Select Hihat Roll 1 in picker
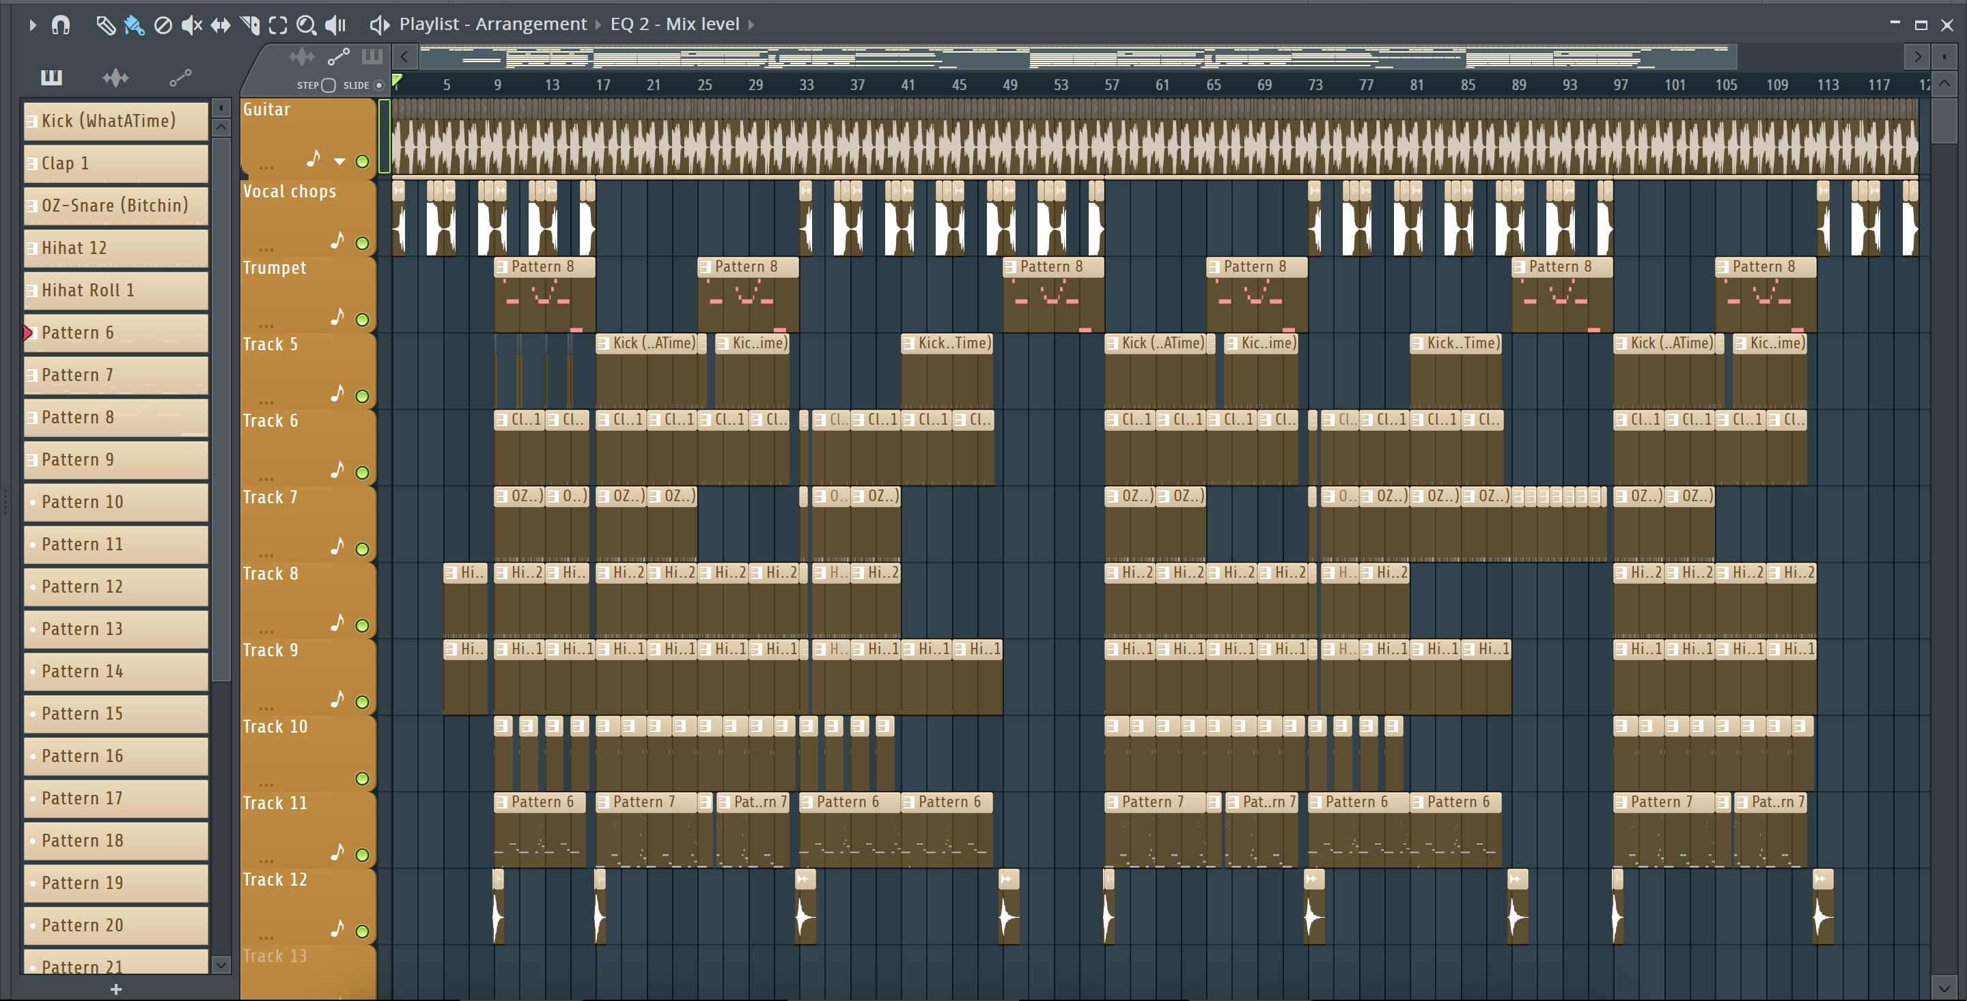Viewport: 1967px width, 1001px height. [115, 290]
